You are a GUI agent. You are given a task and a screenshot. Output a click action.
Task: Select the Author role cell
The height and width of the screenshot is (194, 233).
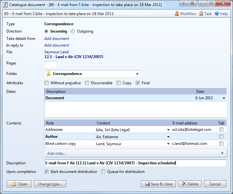pos(70,137)
